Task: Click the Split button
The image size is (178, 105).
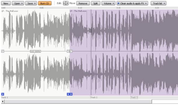Action: coord(95,3)
